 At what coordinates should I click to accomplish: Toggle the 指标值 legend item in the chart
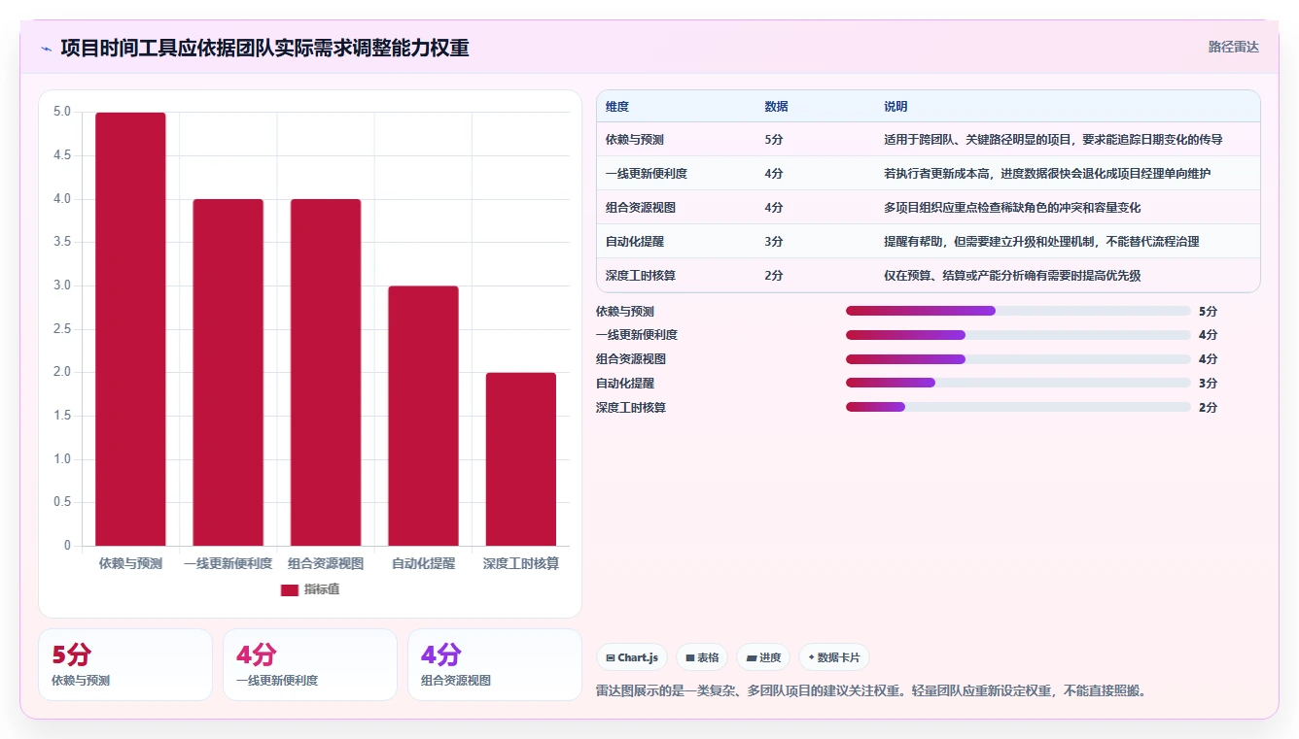(310, 589)
